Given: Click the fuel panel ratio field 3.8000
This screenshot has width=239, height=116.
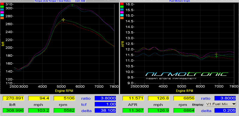Looking at the screenshot, I should (x=225, y=98).
